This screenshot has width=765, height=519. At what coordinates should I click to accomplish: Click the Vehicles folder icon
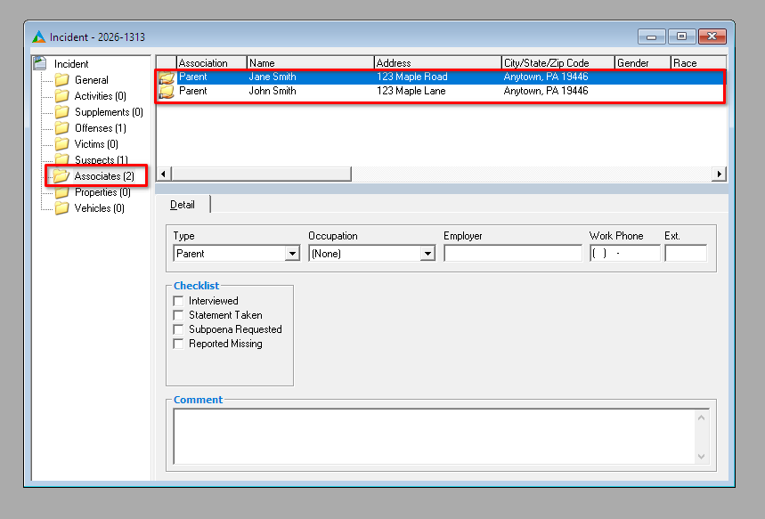click(x=62, y=208)
